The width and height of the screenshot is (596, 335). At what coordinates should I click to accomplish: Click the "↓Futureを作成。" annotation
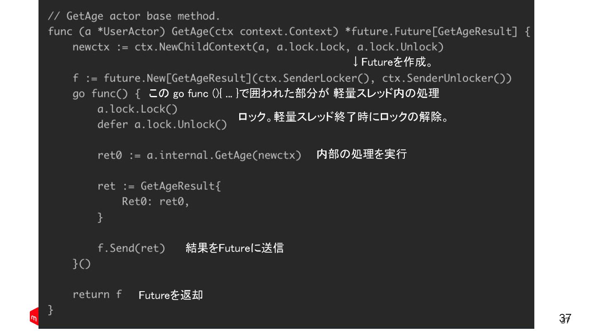click(392, 62)
